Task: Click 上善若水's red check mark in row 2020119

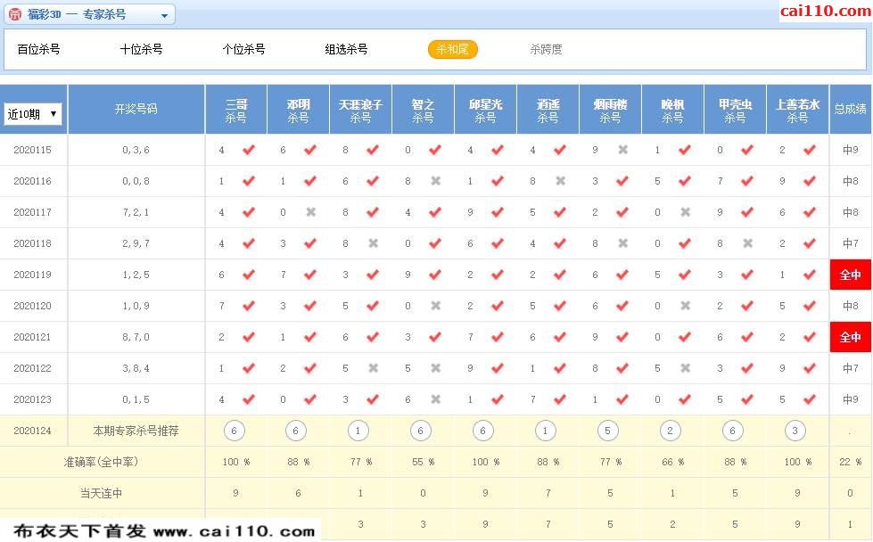Action: (810, 275)
